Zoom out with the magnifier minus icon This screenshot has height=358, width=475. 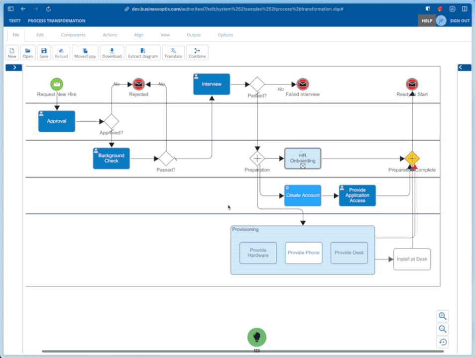point(443,329)
